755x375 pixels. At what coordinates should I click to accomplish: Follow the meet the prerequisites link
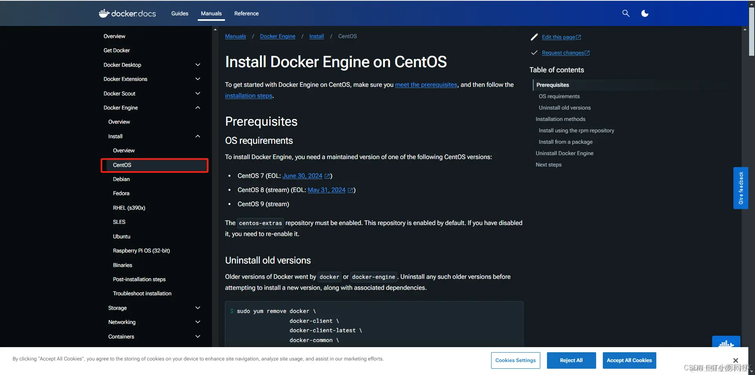coord(426,84)
